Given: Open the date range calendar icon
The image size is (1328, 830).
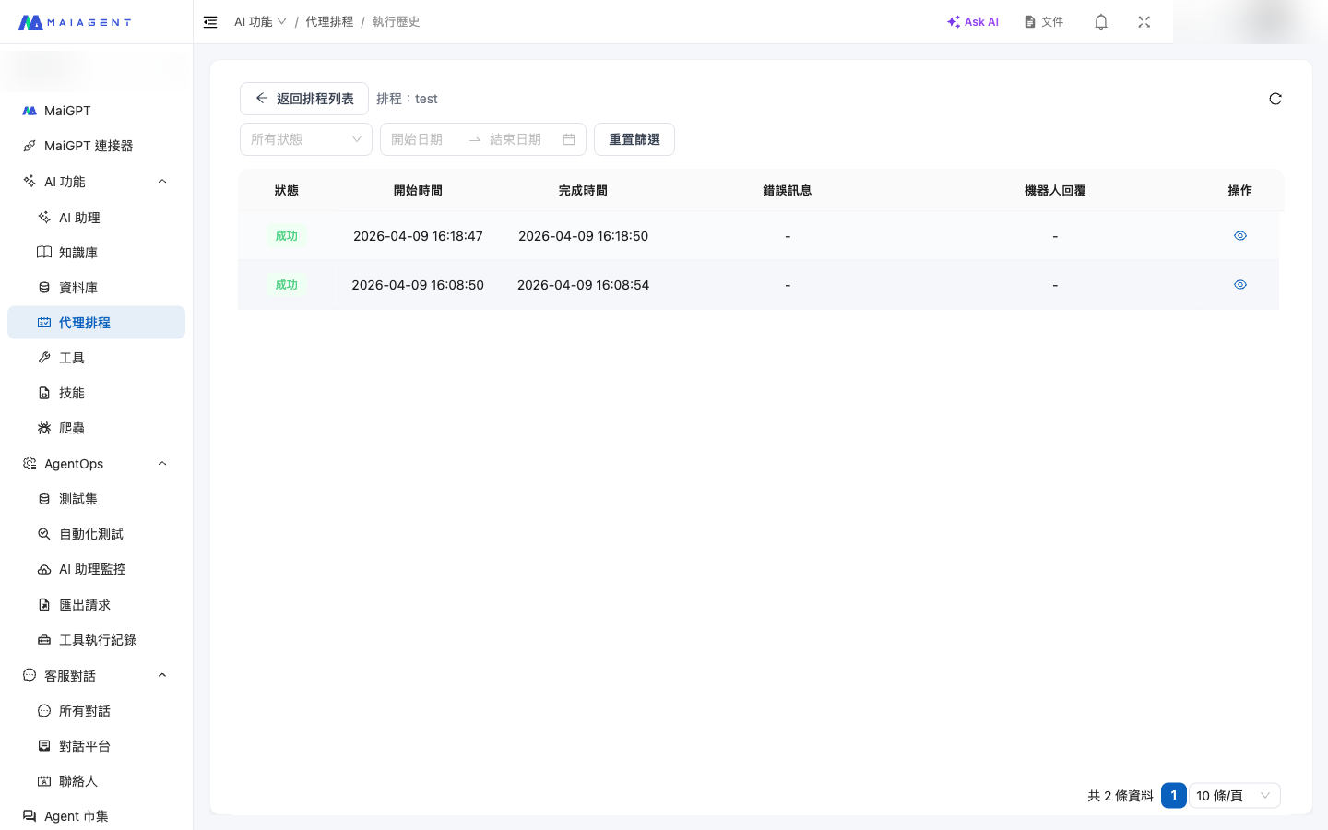Looking at the screenshot, I should [x=569, y=139].
